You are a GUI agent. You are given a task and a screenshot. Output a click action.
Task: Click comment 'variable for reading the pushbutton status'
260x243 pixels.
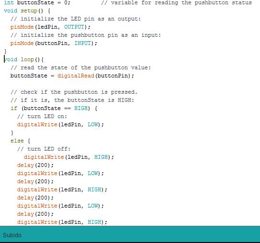[x=176, y=3]
